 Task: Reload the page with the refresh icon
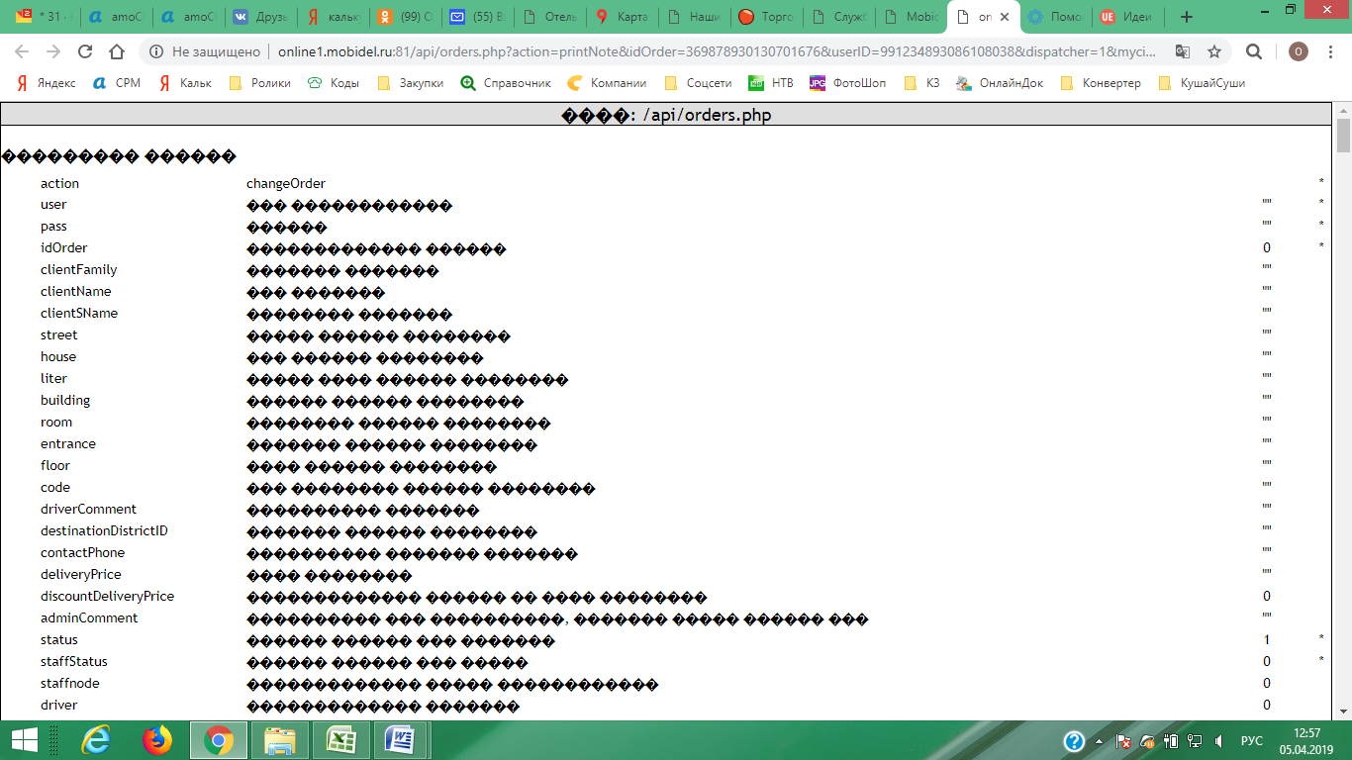[x=85, y=51]
